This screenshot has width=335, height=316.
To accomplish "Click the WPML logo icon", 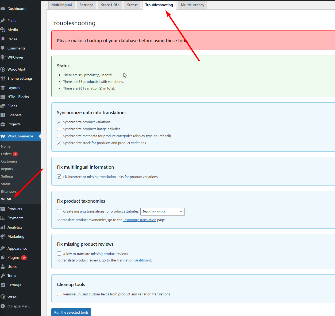I will pos(3,297).
